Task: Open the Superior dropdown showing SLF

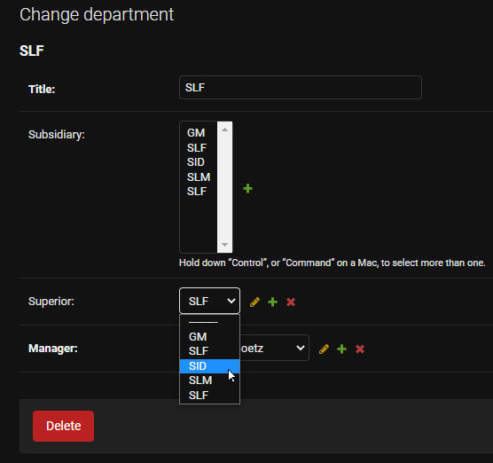Action: click(210, 301)
